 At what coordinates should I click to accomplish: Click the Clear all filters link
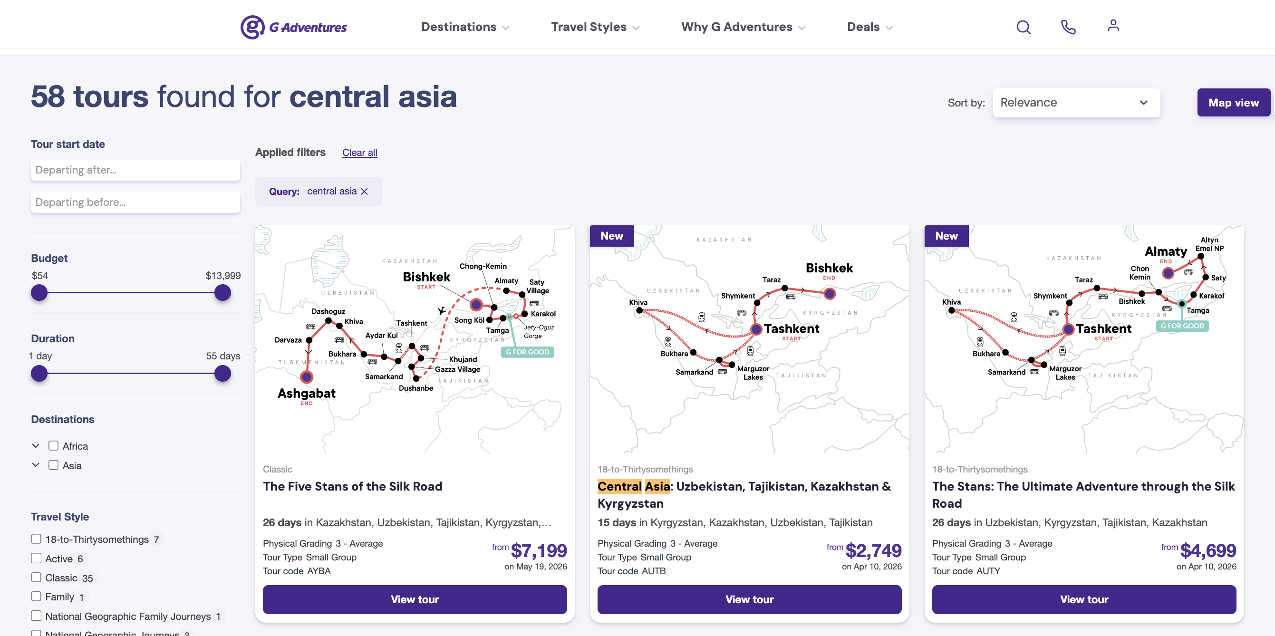point(360,153)
